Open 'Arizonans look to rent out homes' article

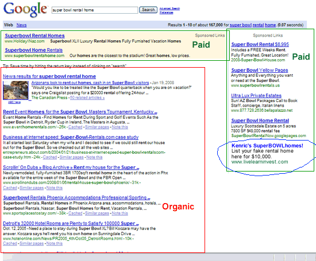[90, 83]
